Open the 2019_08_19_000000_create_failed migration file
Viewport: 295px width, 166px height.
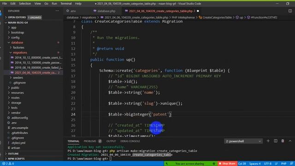coord(39,68)
